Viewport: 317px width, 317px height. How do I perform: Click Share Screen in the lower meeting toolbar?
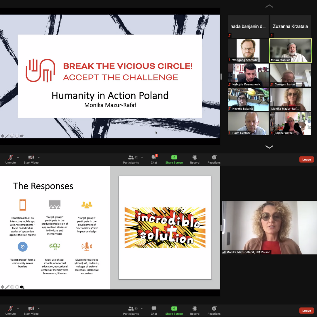174,310
